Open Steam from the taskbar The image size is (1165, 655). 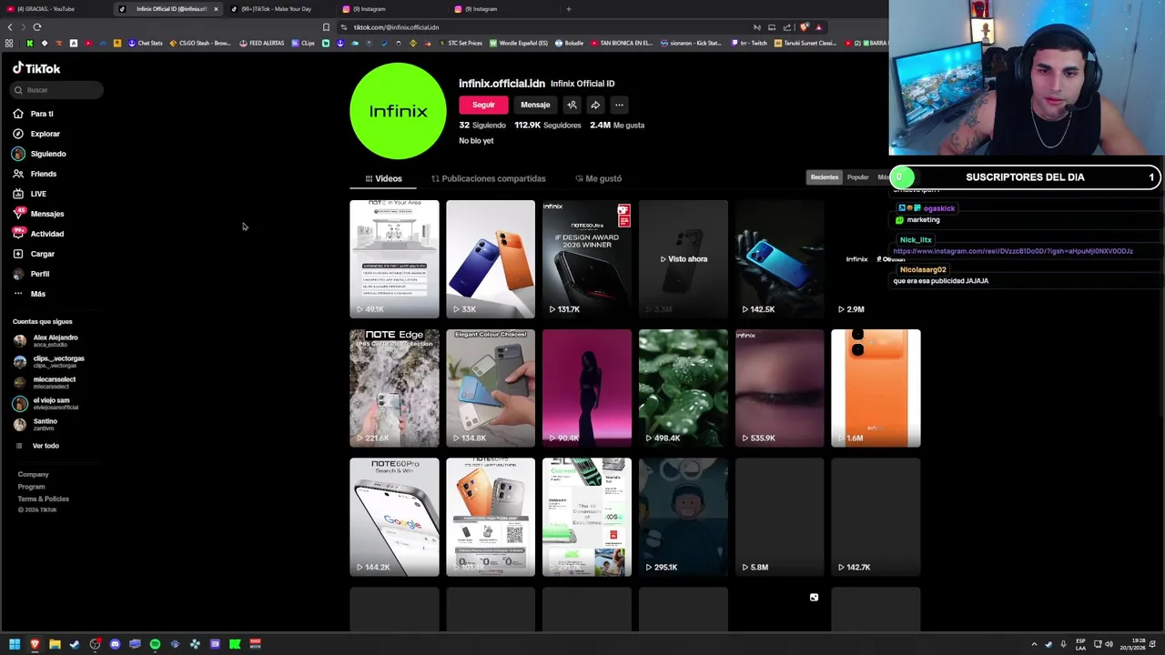tap(75, 644)
